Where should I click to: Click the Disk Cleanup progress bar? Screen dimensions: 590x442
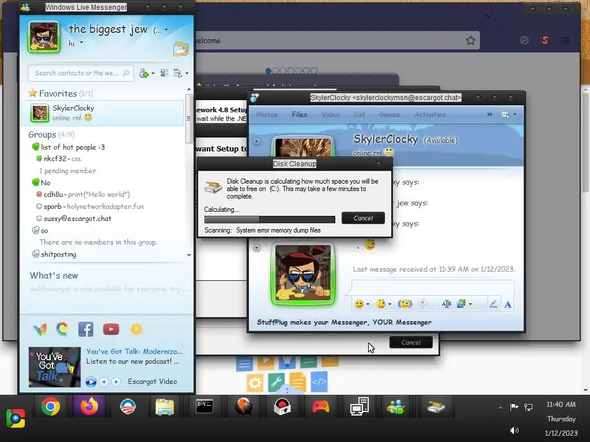(x=270, y=219)
